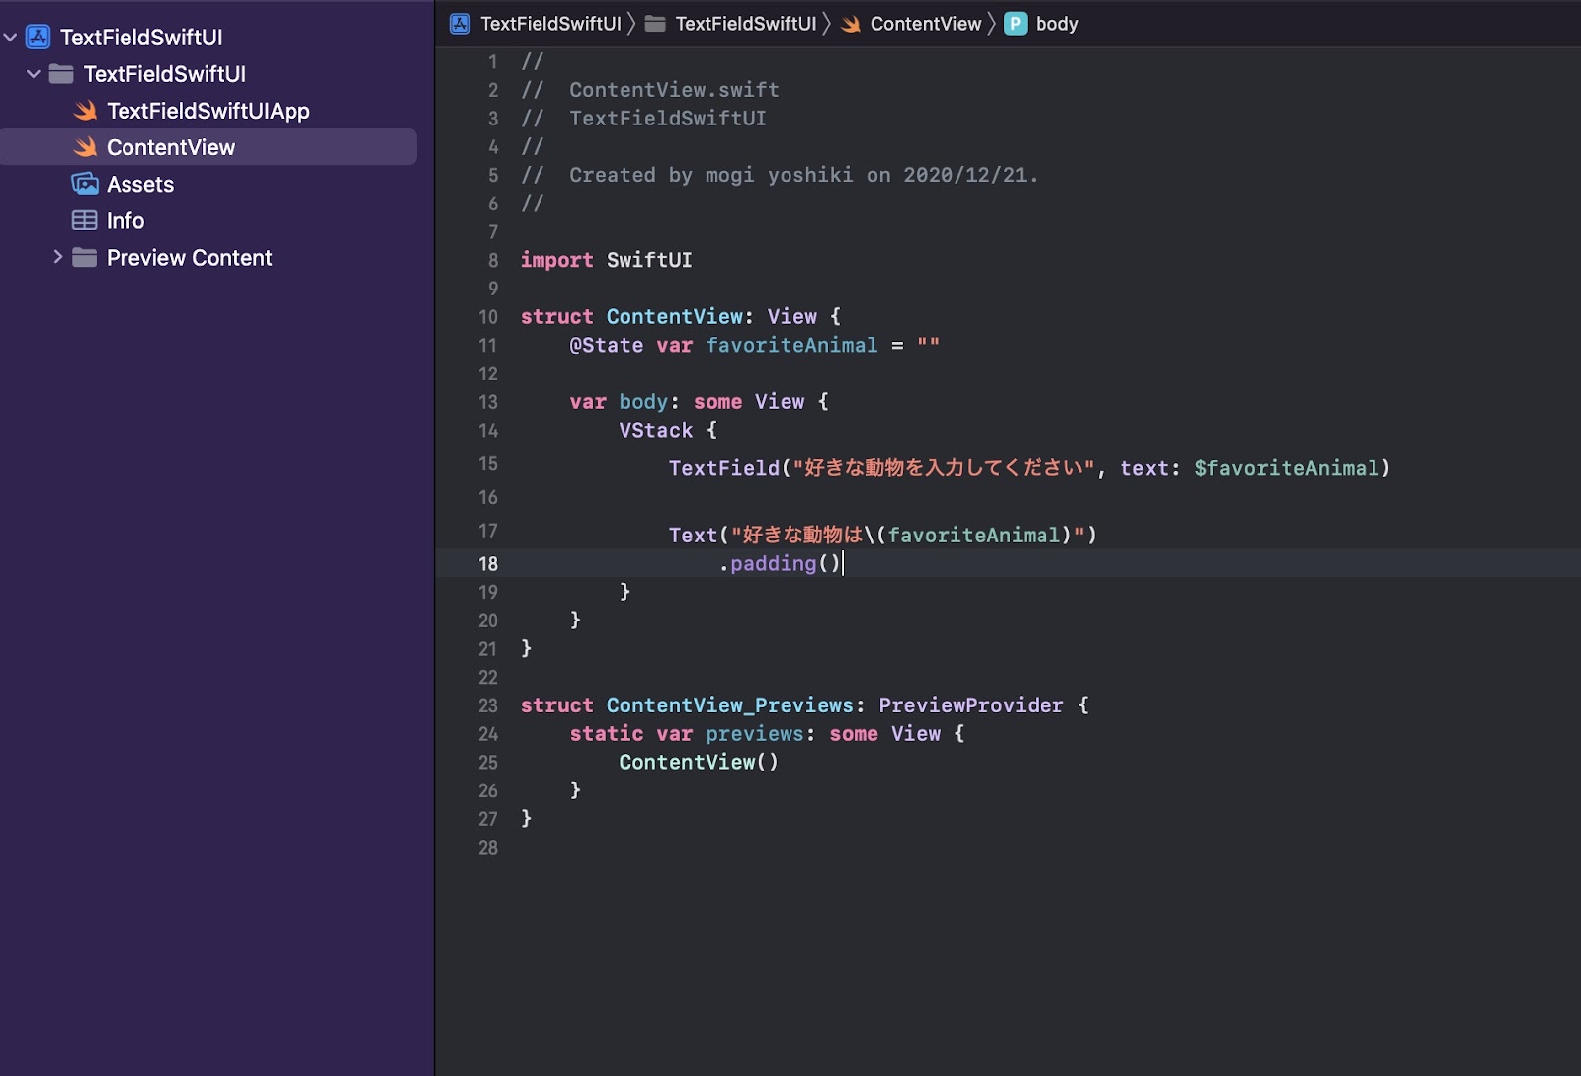
Task: Click 'VStack' in the code editor
Action: [656, 430]
